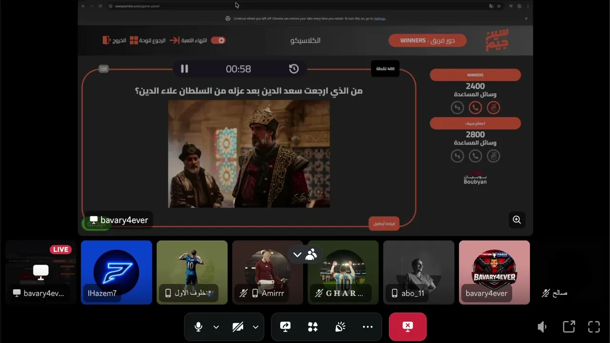Collapse participants row with chevron button
Viewport: 610px width, 343px height.
click(x=297, y=255)
